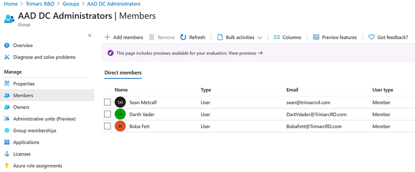
Task: Click the purple rocket preview icon
Action: [x=110, y=53]
